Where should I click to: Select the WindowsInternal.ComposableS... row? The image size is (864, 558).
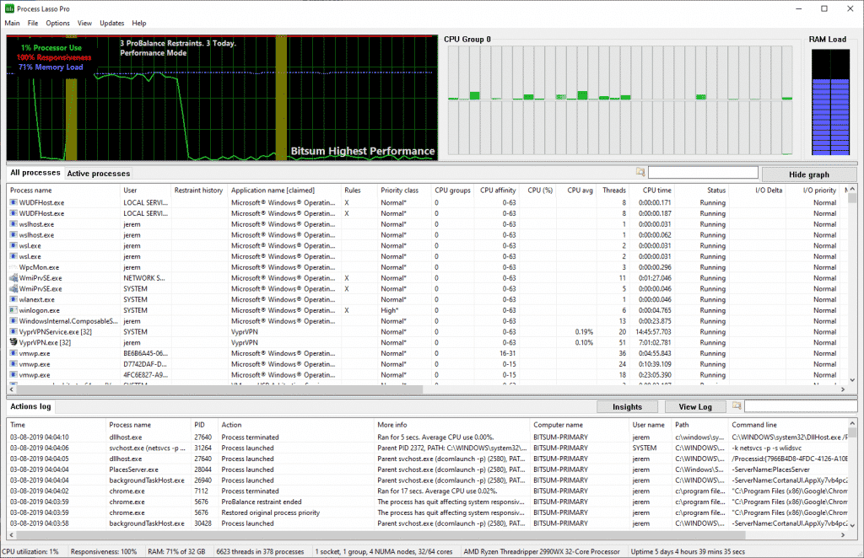428,321
